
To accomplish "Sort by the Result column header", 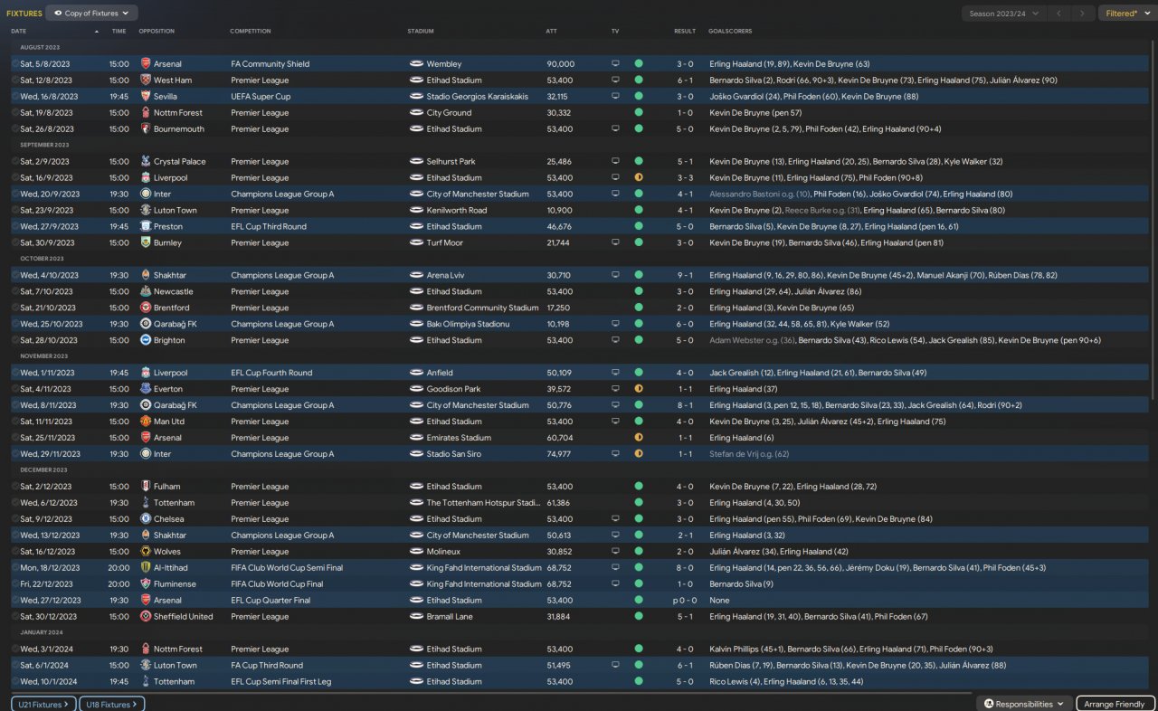I will pyautogui.click(x=685, y=32).
